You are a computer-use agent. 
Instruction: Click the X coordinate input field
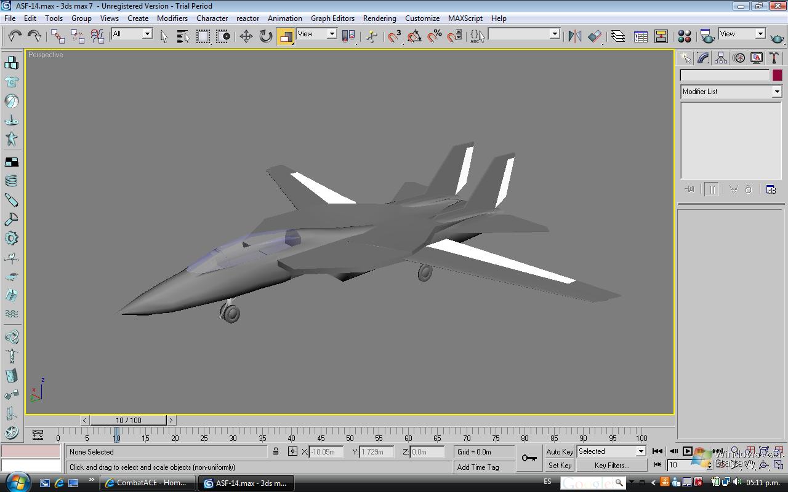[325, 451]
